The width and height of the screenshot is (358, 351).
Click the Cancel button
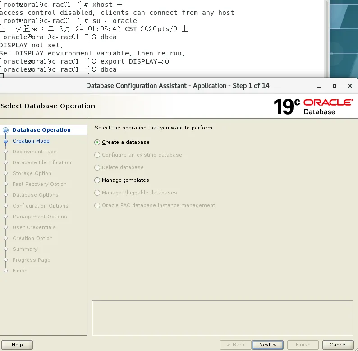point(338,345)
